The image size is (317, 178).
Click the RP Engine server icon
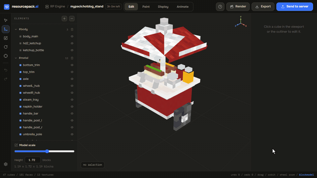point(47,7)
